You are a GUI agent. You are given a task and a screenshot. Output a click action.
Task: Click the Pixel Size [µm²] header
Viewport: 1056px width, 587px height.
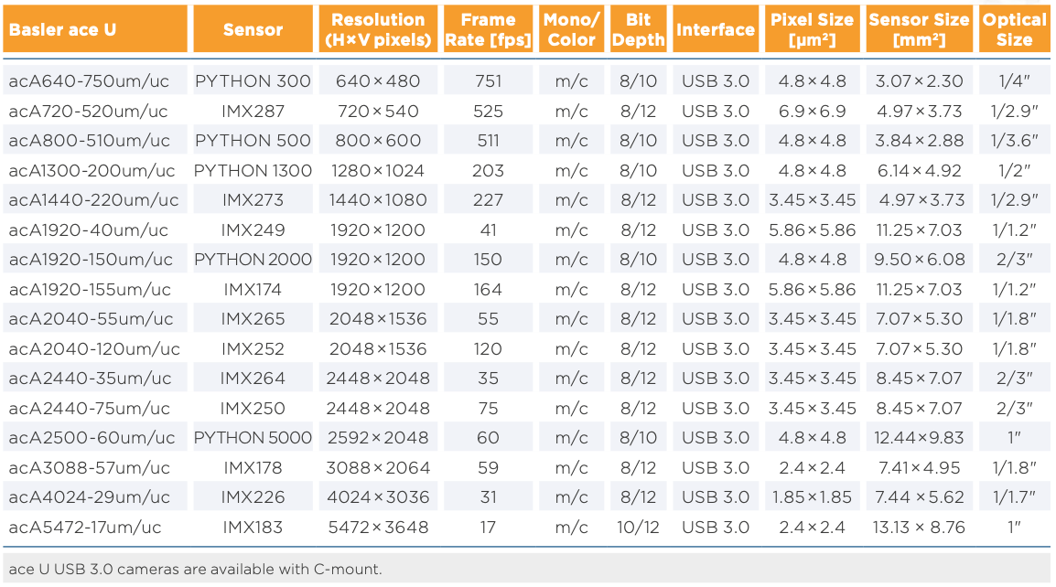click(x=813, y=30)
